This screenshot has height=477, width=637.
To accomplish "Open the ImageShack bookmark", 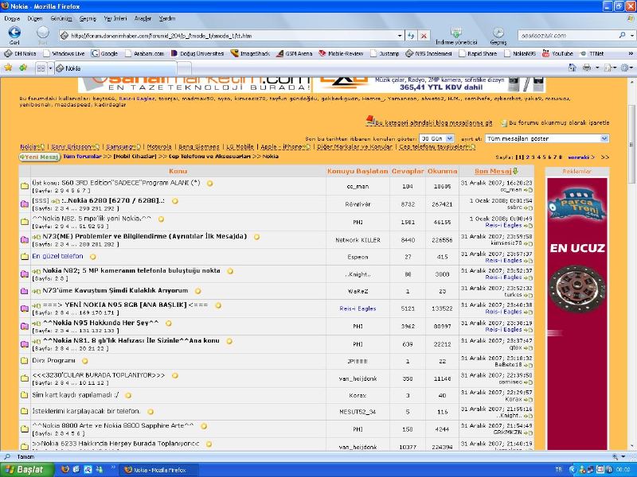I will click(250, 53).
